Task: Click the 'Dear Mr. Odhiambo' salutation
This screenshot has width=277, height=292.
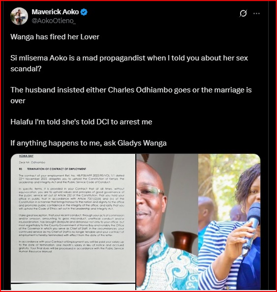Action: (x=32, y=162)
